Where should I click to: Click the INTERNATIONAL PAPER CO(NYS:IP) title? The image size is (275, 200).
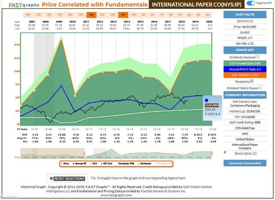197,5
